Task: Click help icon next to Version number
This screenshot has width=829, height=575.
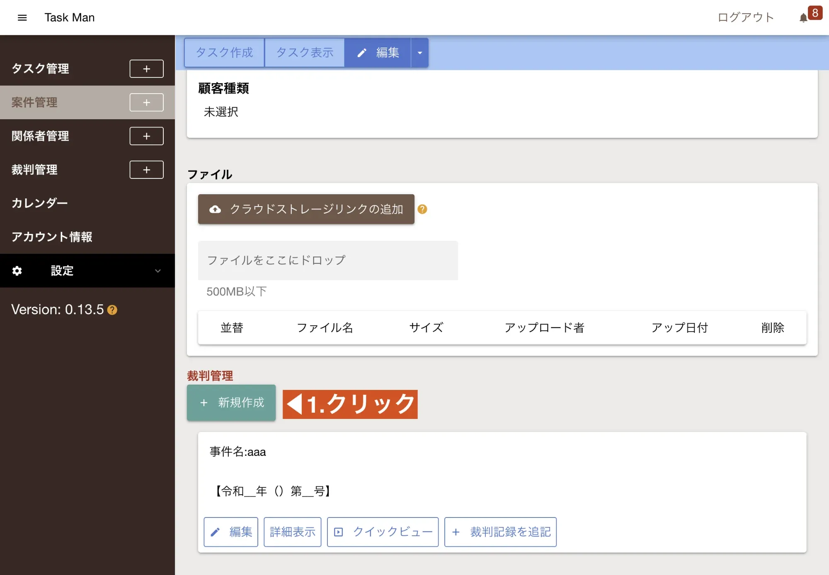Action: [112, 310]
